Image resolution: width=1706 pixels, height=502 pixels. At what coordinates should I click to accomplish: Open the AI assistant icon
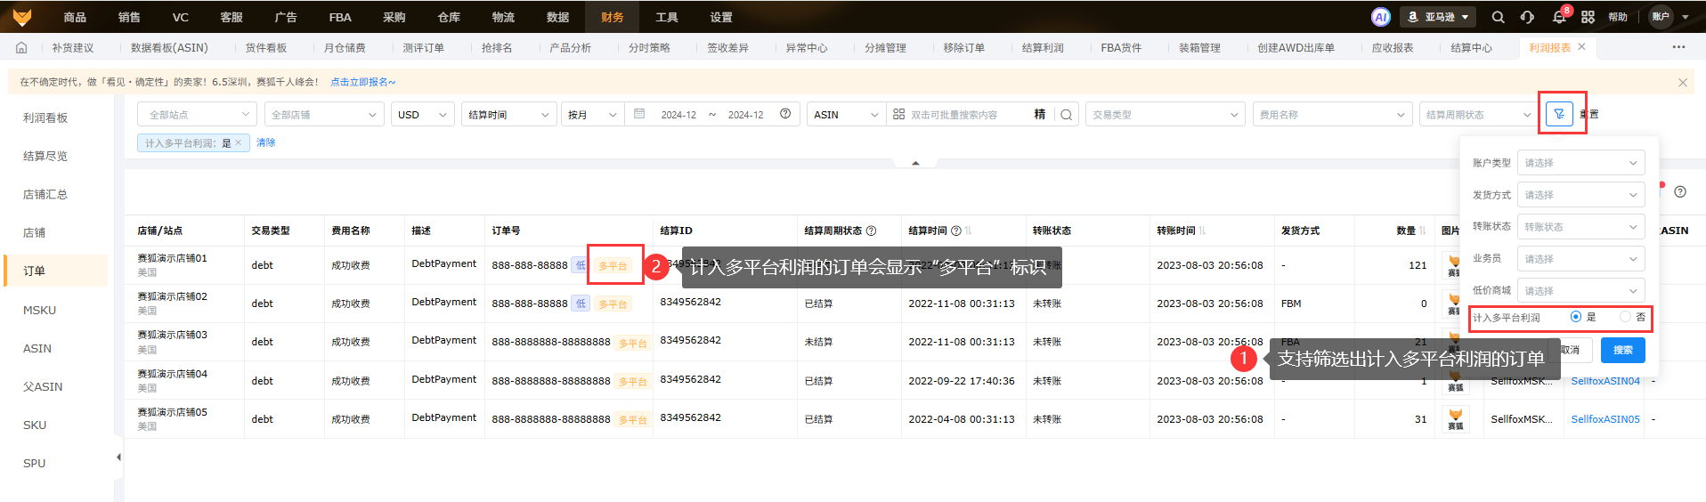(1380, 17)
